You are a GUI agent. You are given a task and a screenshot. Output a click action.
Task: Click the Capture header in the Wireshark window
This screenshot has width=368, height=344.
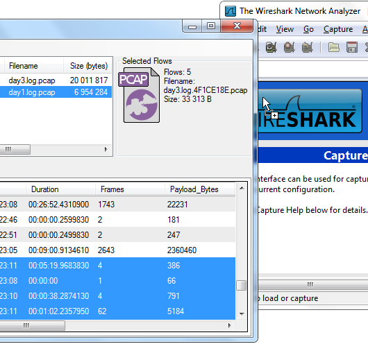pyautogui.click(x=346, y=155)
